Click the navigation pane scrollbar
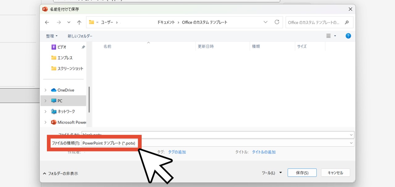 click(89, 100)
